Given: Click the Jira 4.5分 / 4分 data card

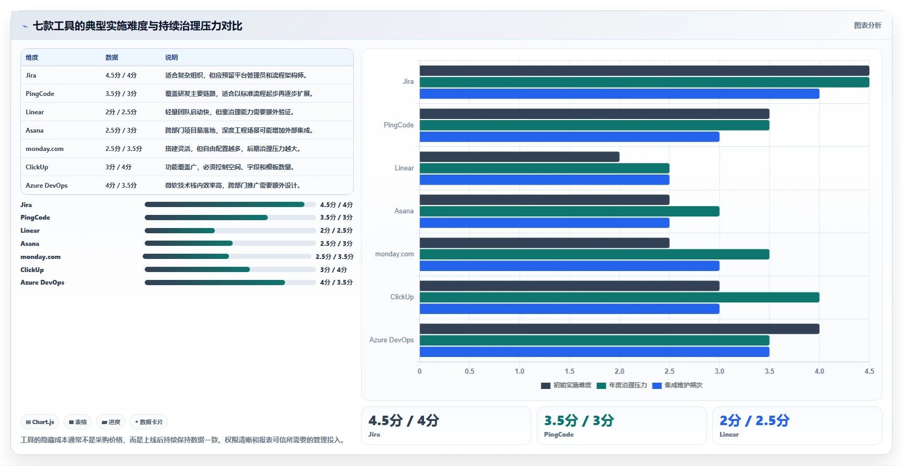Looking at the screenshot, I should 446,426.
